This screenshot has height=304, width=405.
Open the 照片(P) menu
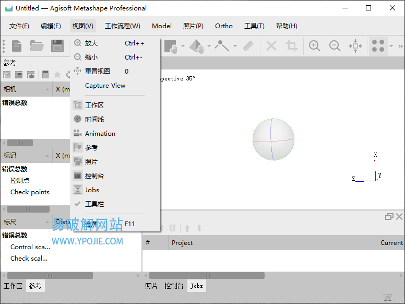point(193,26)
